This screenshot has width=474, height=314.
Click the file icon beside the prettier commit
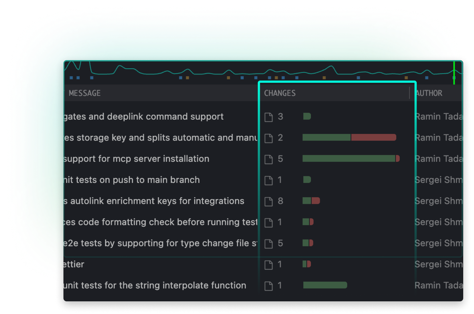click(x=269, y=264)
